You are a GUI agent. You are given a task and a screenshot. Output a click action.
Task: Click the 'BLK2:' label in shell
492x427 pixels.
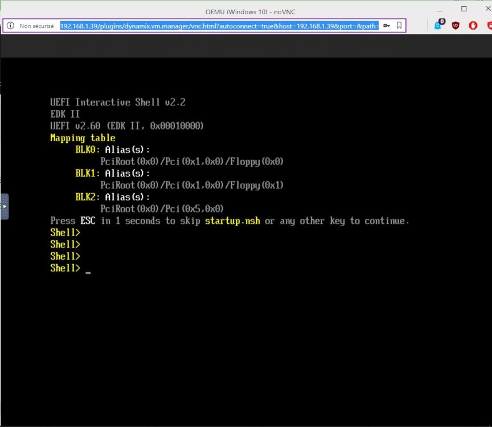point(88,197)
